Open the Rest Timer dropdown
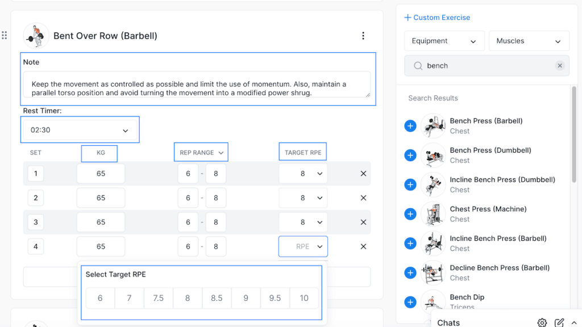Image resolution: width=582 pixels, height=327 pixels. (x=80, y=129)
